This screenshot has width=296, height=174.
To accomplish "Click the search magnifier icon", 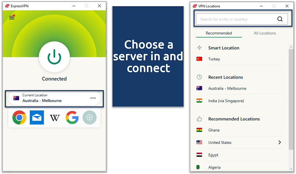I will coord(280,19).
